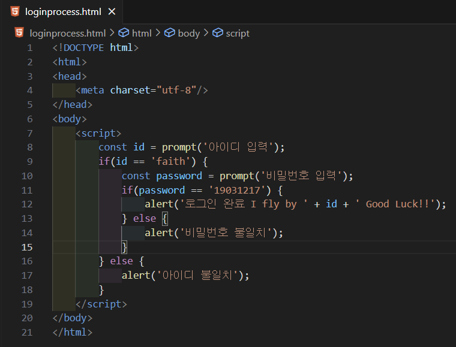
Task: Click the '19031217' password string
Action: tap(237, 190)
